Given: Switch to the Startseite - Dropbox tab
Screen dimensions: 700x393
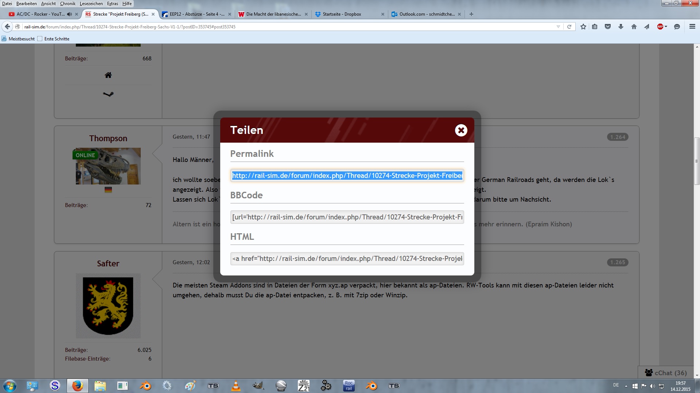Looking at the screenshot, I should [x=342, y=14].
